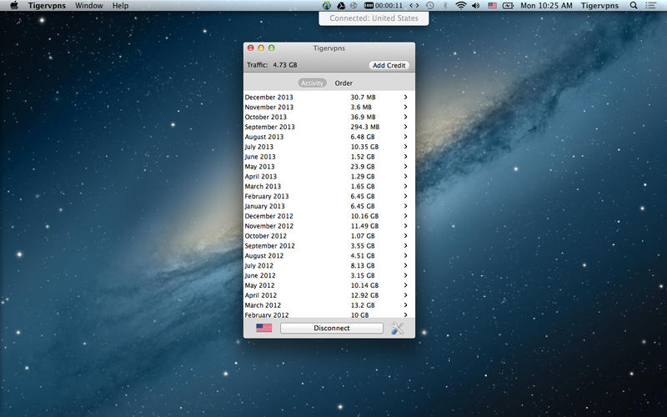Expand December 2013 activity details

click(405, 97)
